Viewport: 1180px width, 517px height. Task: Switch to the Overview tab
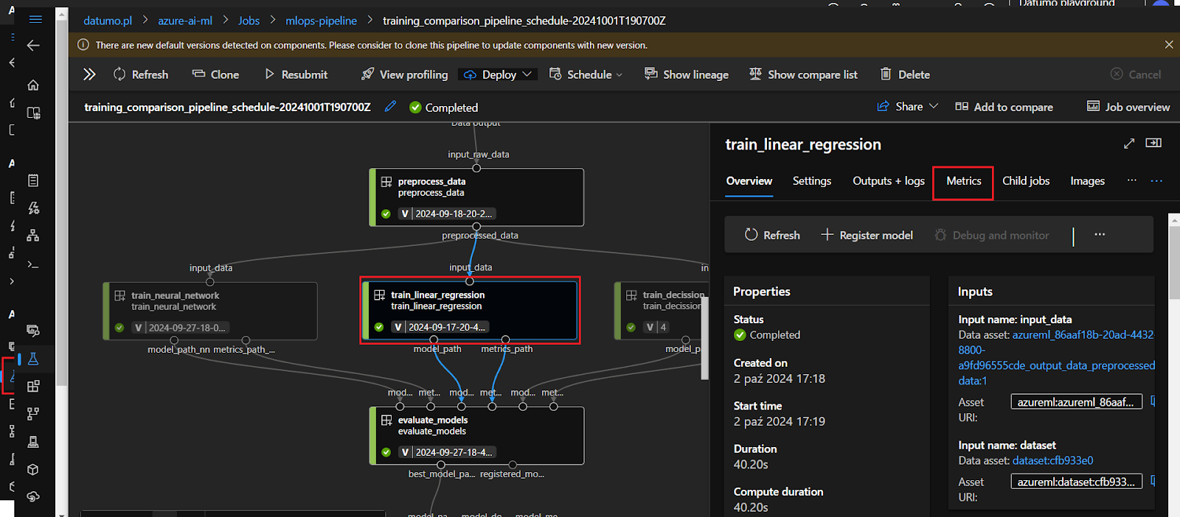point(749,181)
